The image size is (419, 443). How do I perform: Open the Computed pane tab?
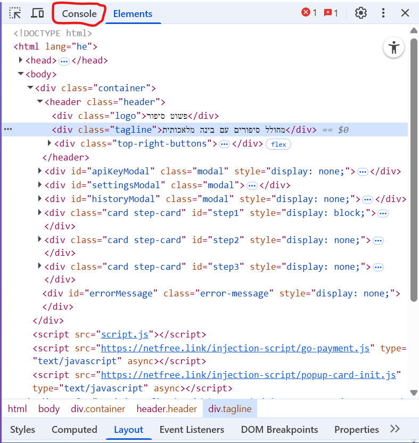tap(75, 430)
